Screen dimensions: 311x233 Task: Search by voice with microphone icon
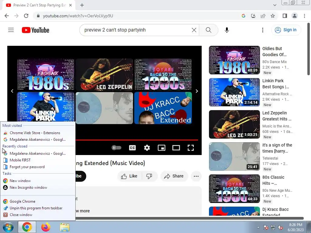(227, 30)
